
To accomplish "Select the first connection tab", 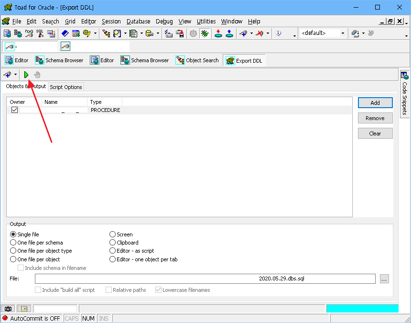I will [x=30, y=46].
